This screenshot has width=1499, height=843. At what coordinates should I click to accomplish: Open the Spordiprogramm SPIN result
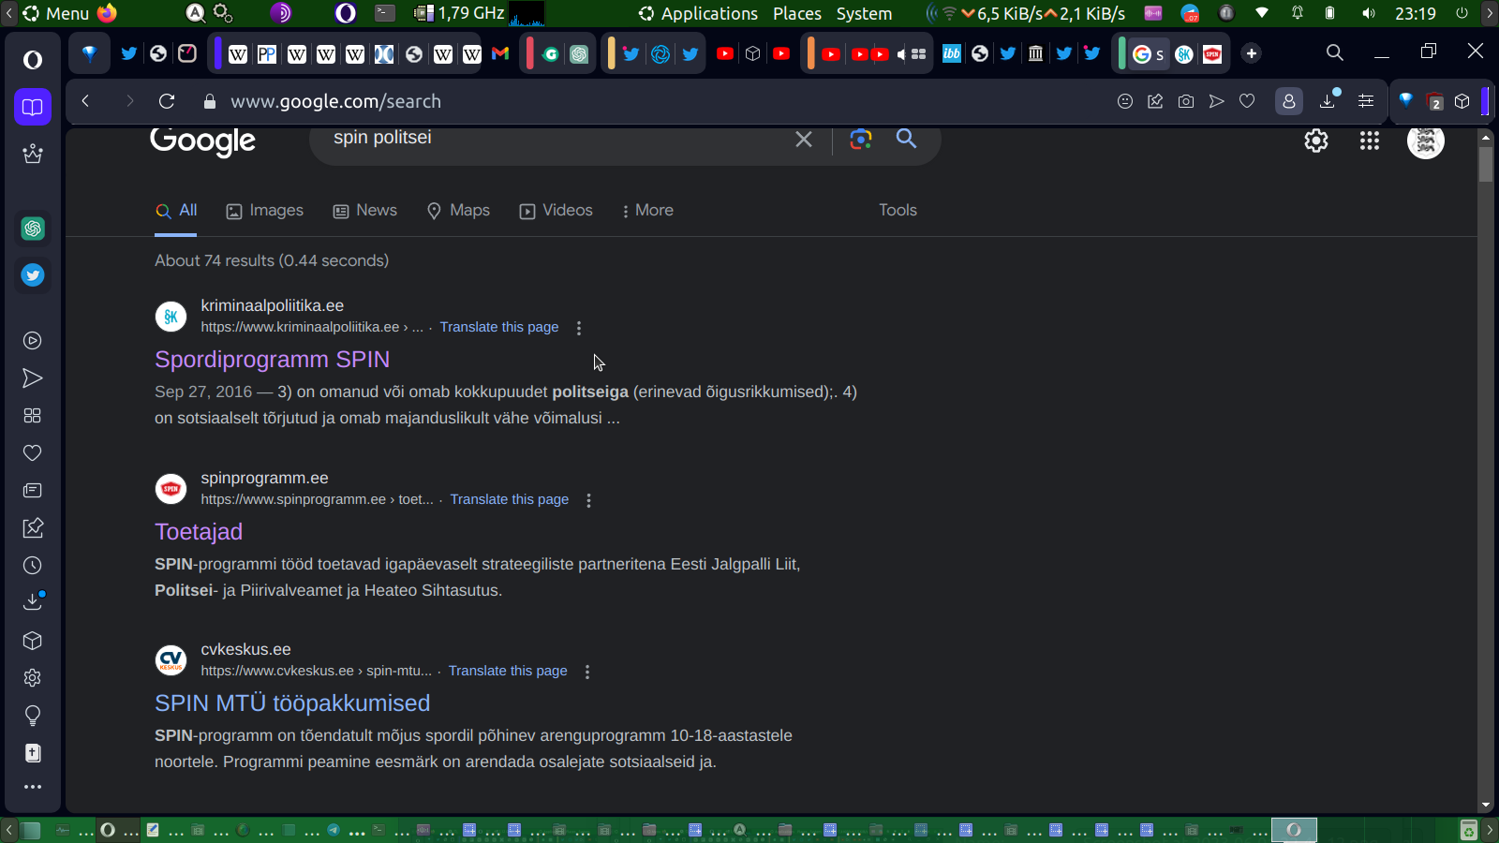point(273,360)
